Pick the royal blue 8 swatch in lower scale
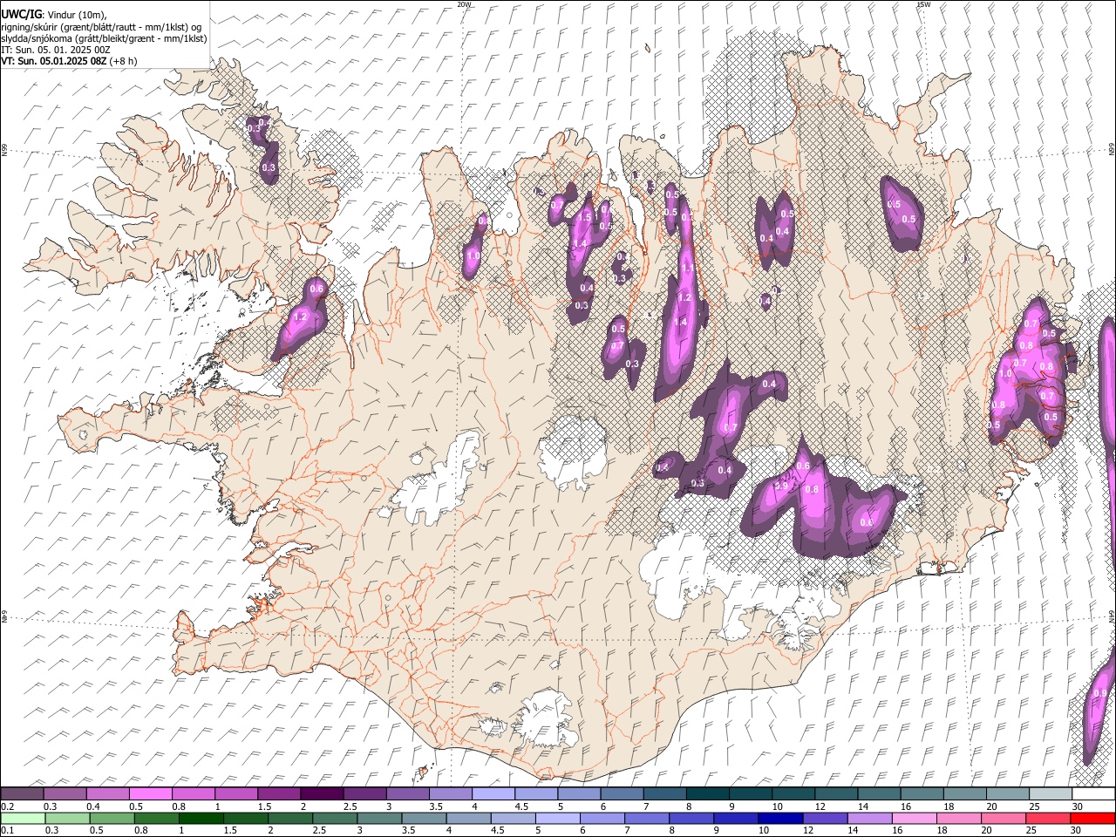Screen dimensions: 1116x837 click(x=691, y=818)
